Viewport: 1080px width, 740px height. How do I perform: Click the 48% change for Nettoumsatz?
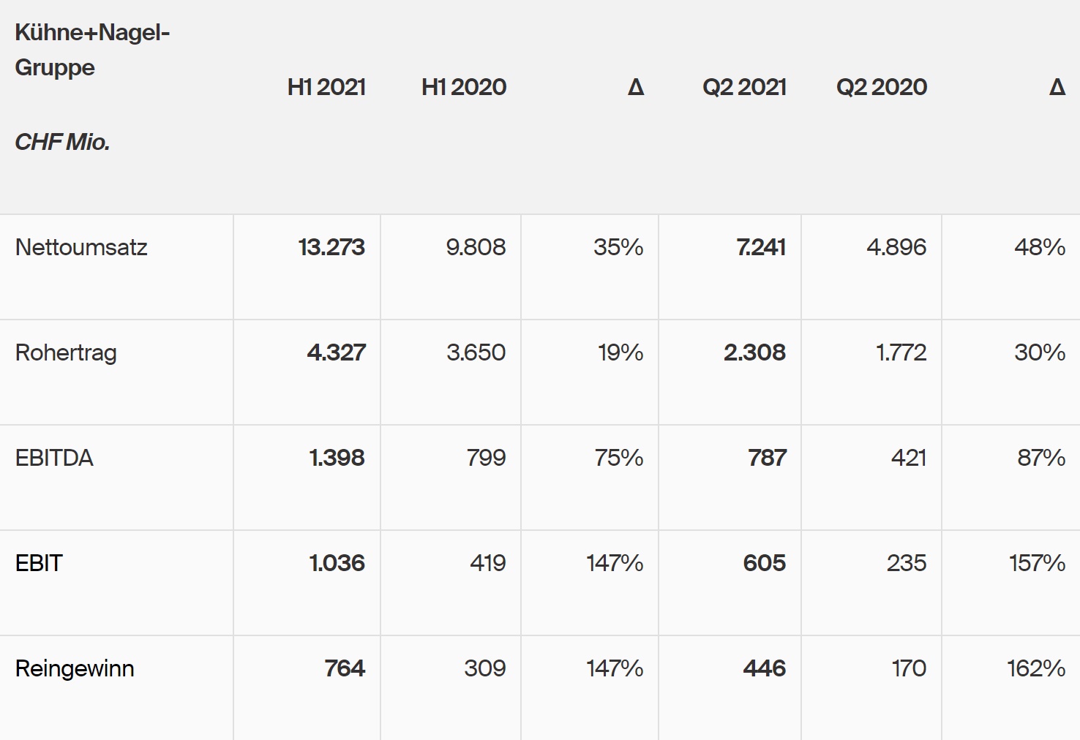[1040, 247]
